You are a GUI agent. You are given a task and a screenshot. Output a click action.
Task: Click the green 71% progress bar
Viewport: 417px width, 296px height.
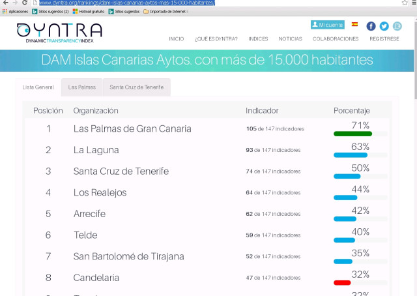[x=352, y=134]
